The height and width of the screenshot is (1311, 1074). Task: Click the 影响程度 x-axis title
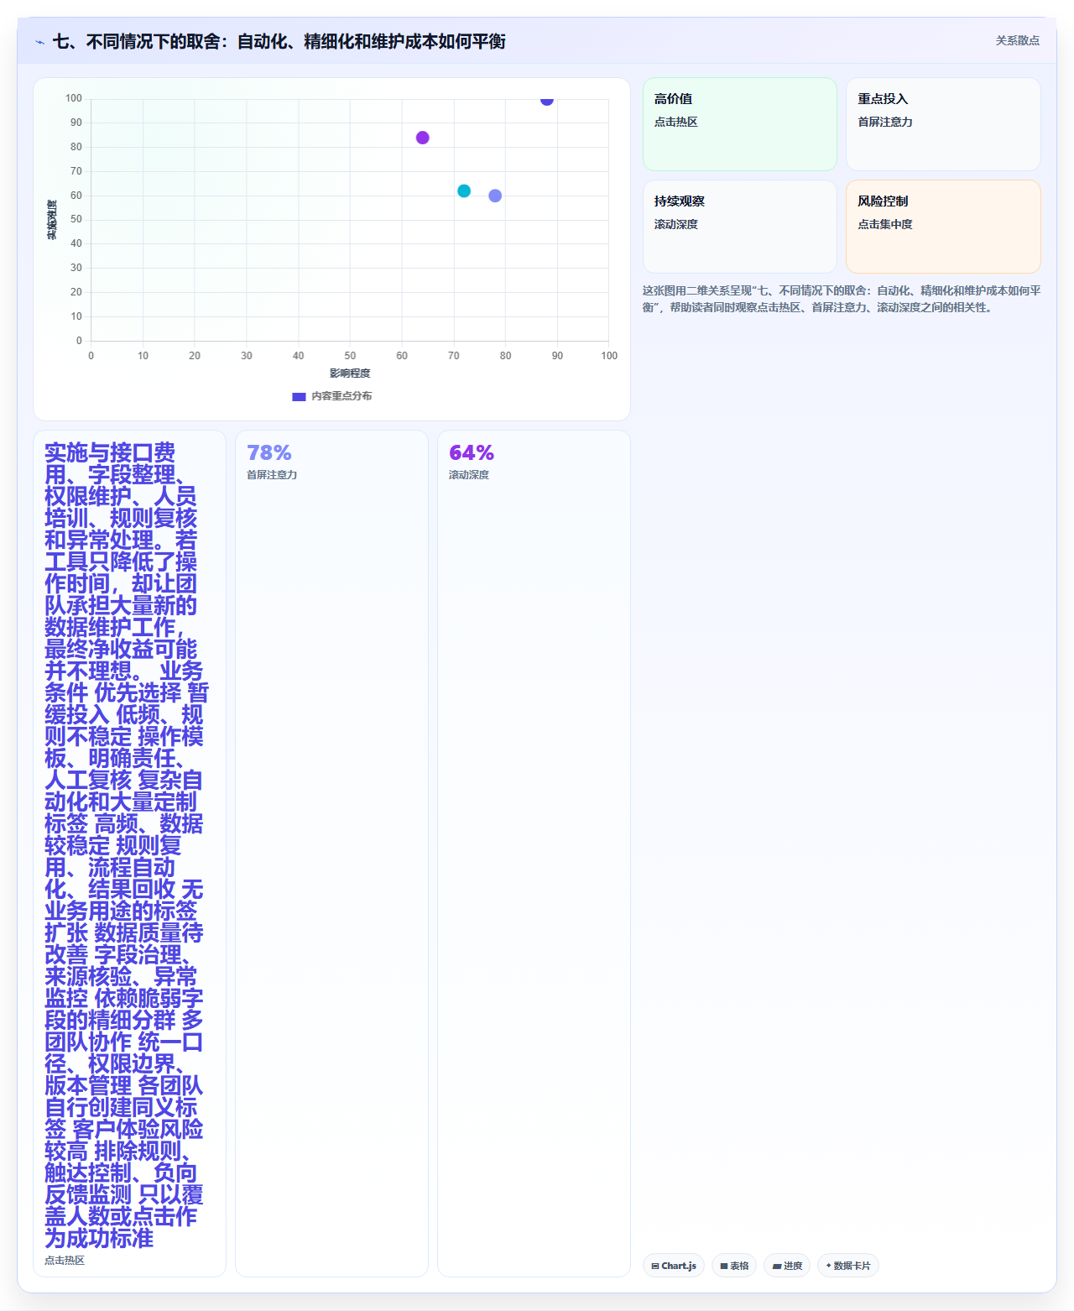pos(350,373)
